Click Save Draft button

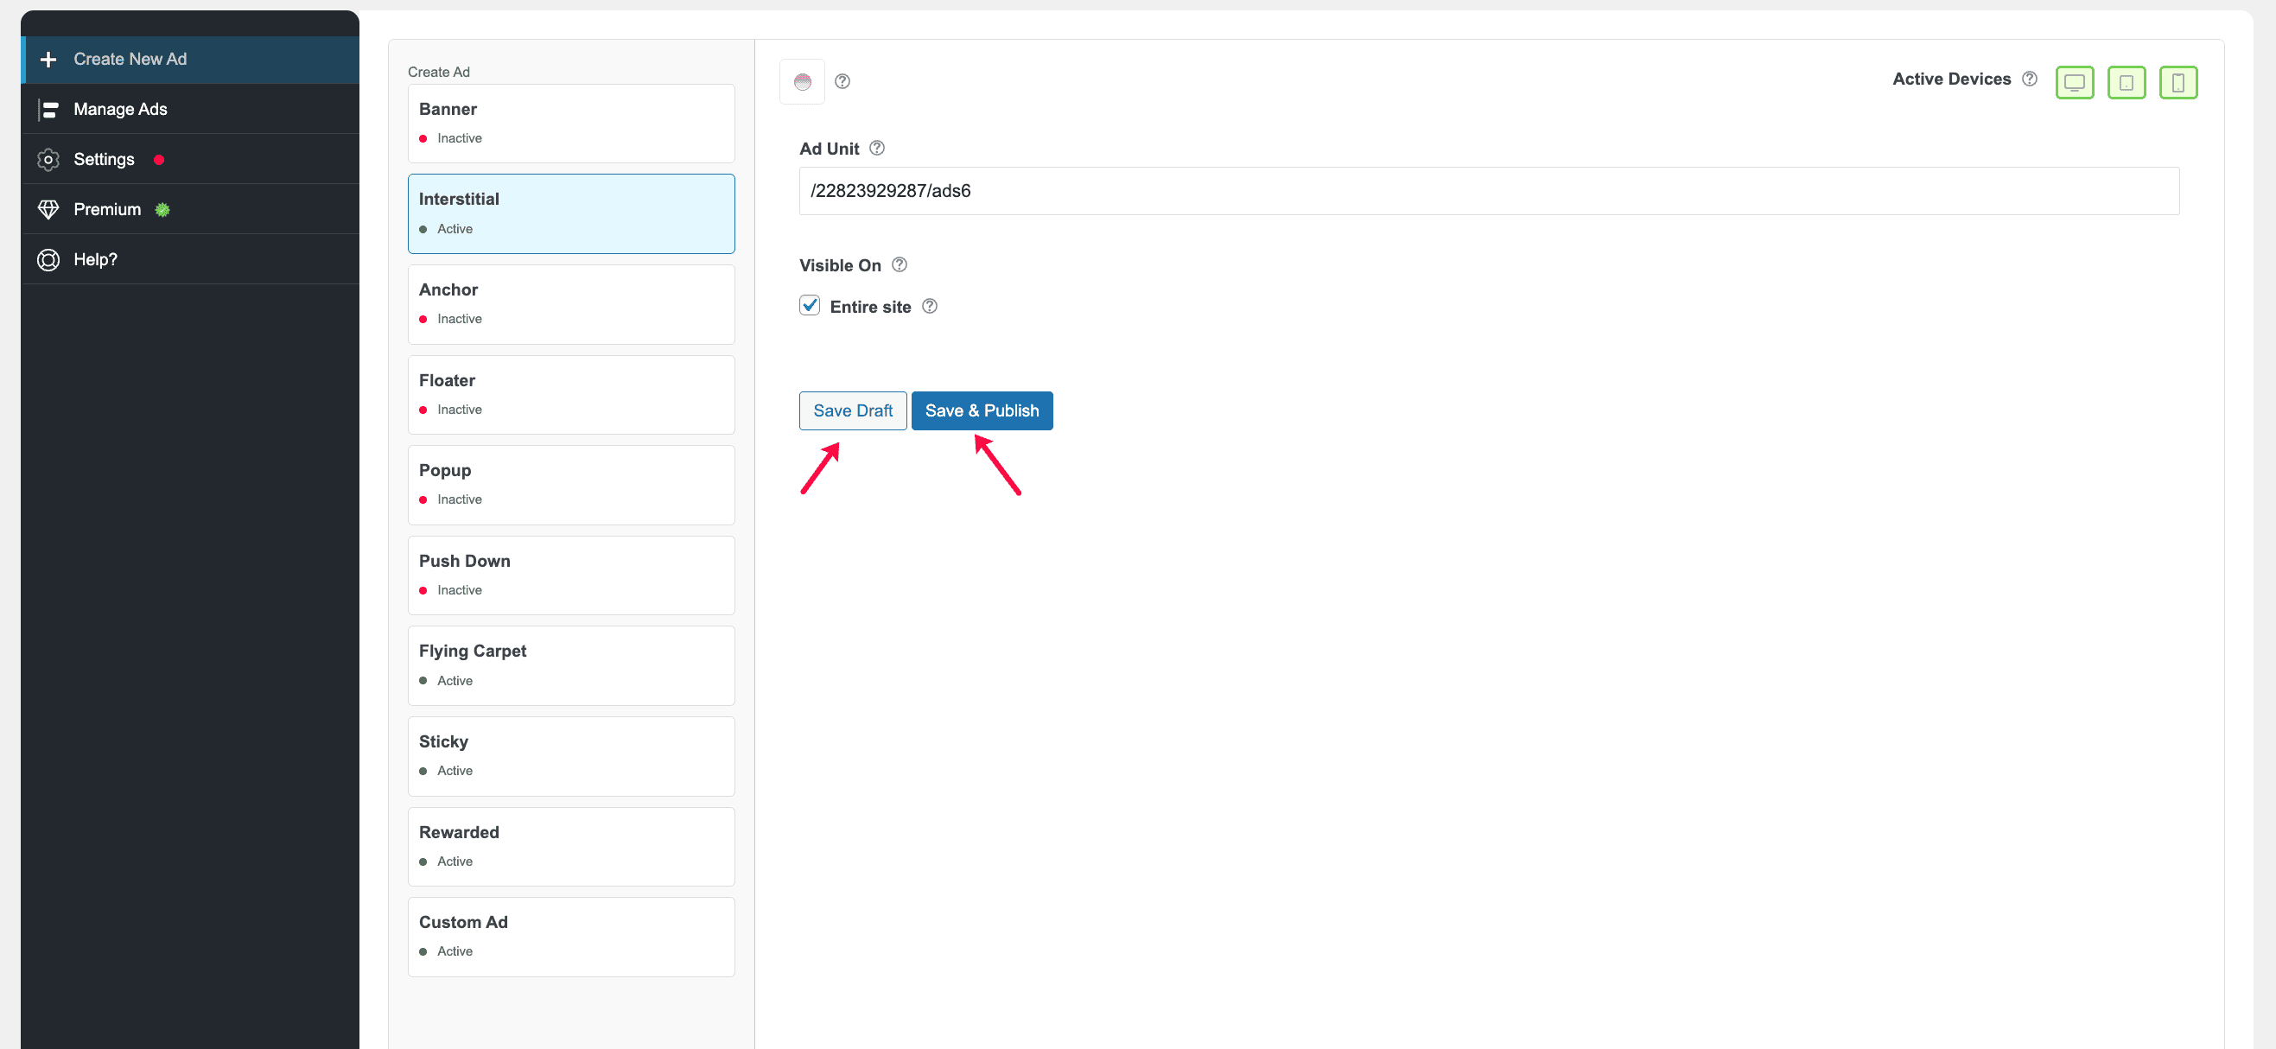pos(853,411)
